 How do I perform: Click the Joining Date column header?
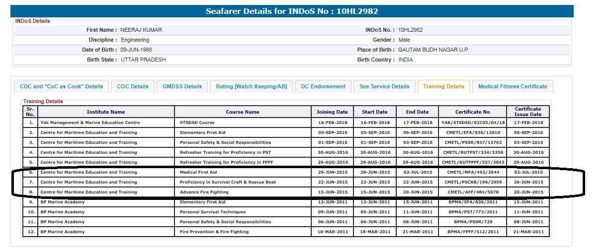332,112
